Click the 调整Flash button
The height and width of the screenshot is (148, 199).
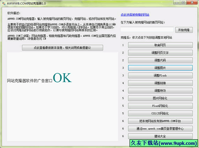coord(160,75)
